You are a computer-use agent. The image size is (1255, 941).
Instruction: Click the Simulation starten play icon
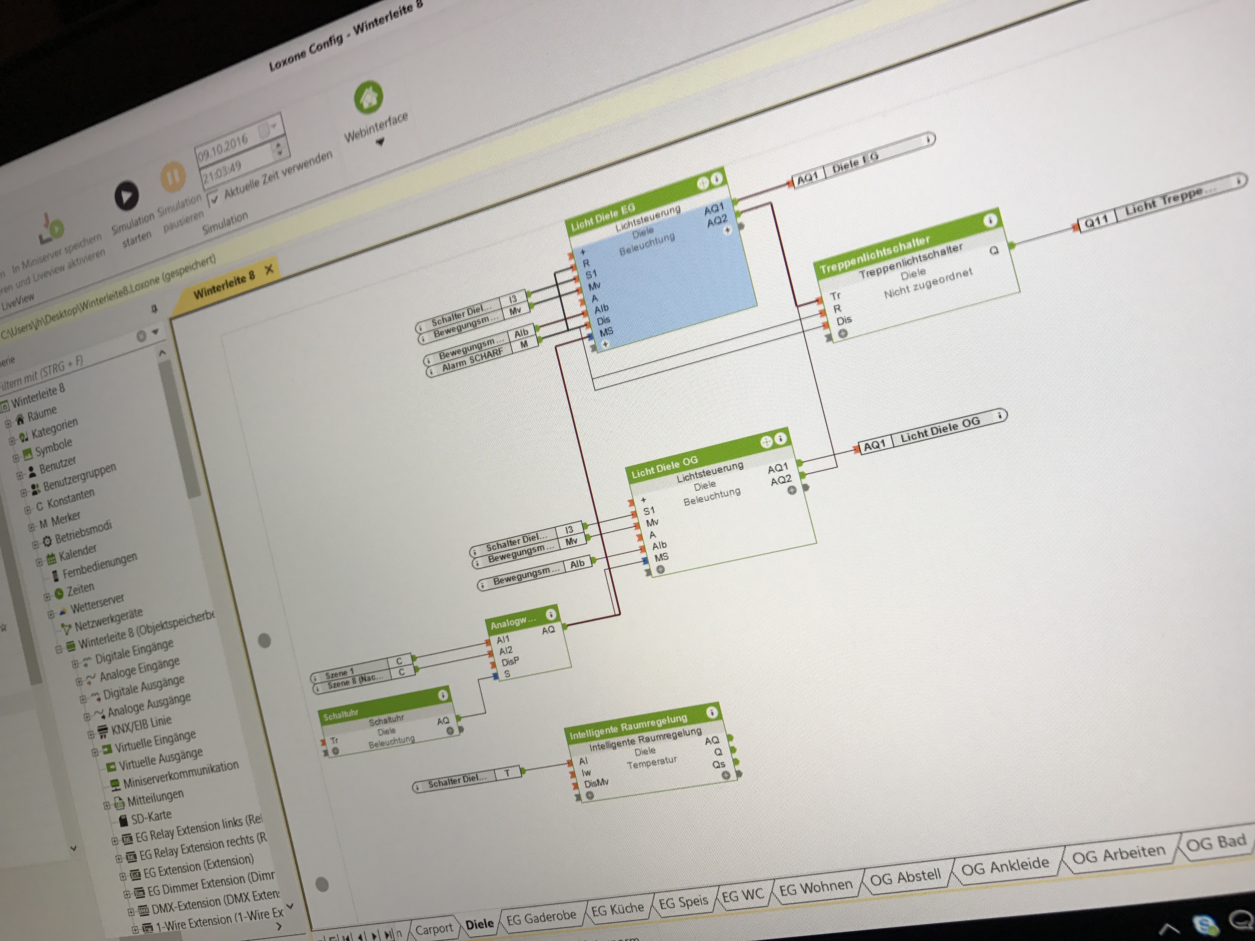pos(126,196)
